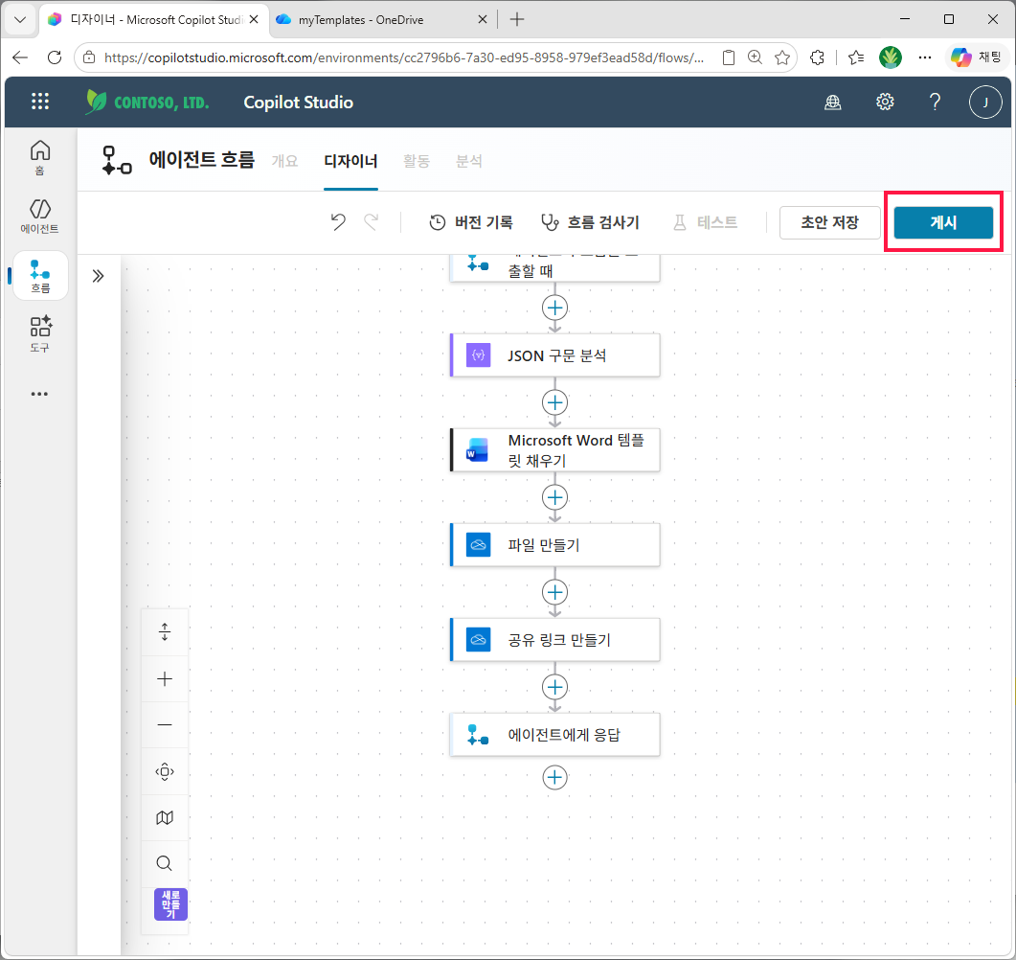1016x960 pixels.
Task: Open the green leaf browser profile
Action: coord(891,57)
